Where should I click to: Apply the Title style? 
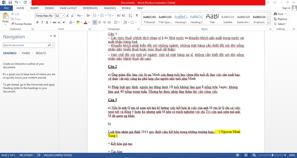tap(212, 19)
